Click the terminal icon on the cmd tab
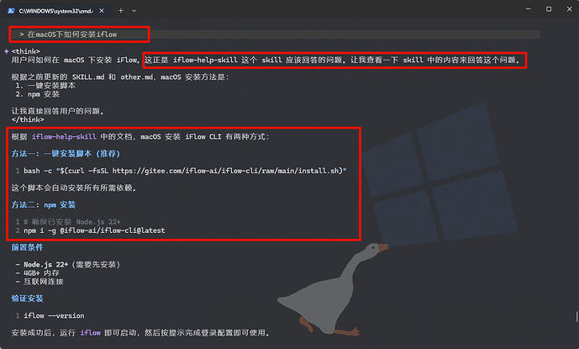This screenshot has height=349, width=579. tap(10, 9)
